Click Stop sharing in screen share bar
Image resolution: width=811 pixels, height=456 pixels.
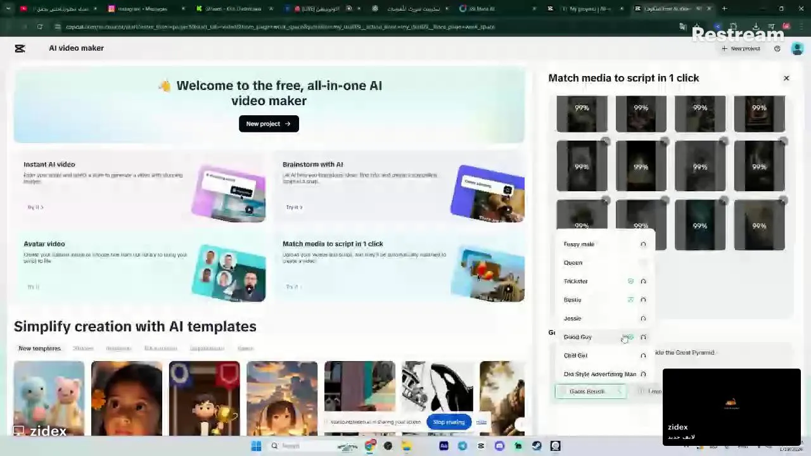pyautogui.click(x=449, y=422)
